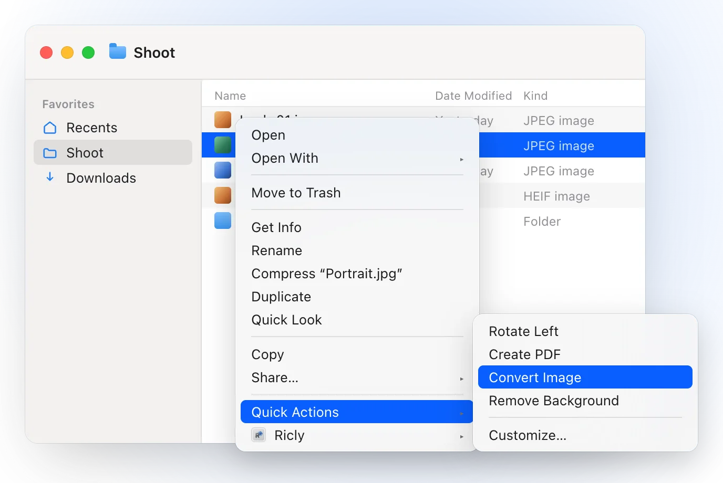Select the blue Folder icon in file list
This screenshot has width=723, height=483.
pyautogui.click(x=223, y=220)
